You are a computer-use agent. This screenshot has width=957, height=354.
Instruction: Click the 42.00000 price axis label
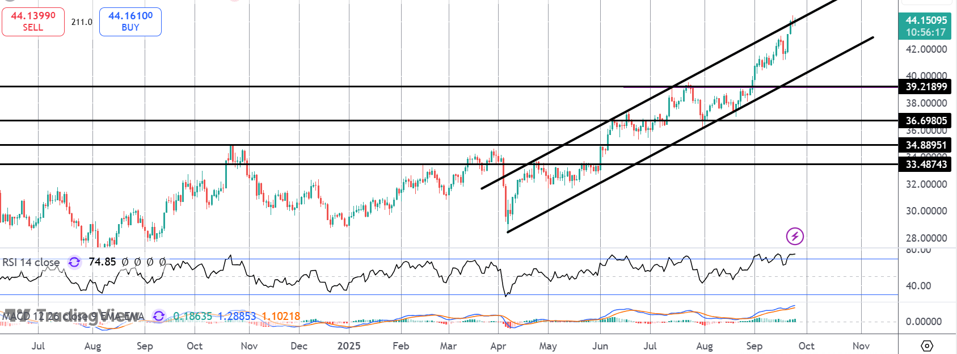coord(926,49)
